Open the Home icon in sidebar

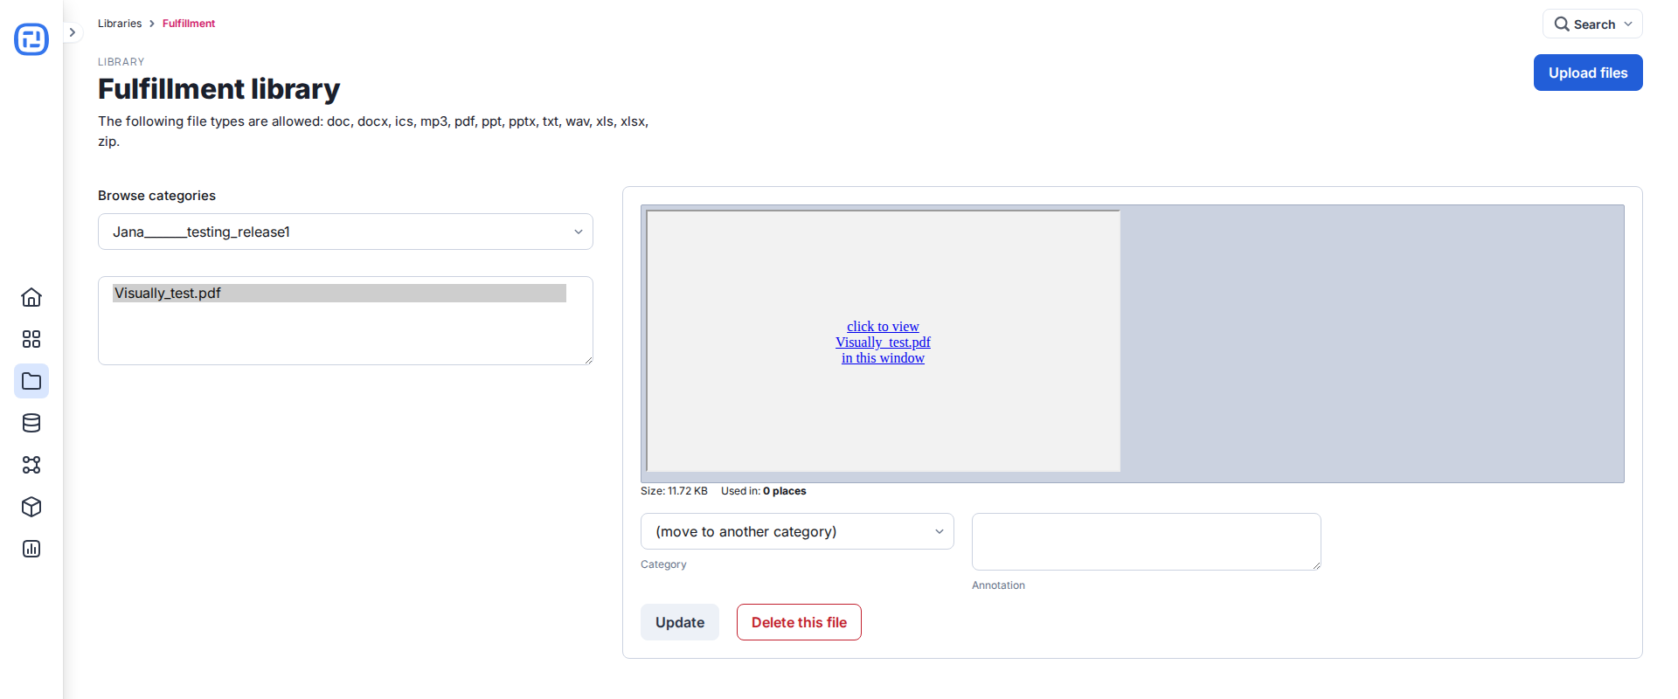(31, 297)
